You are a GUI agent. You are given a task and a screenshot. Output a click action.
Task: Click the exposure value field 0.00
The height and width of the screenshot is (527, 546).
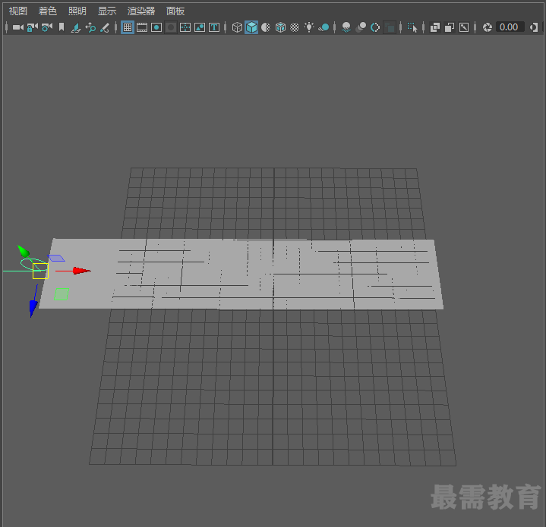point(509,27)
